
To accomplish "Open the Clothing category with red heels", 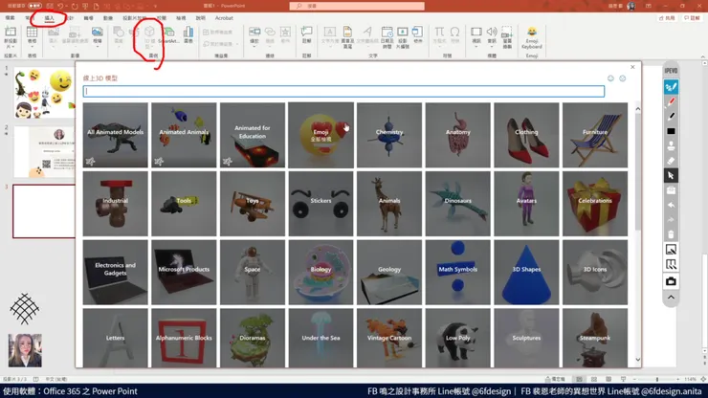I will 526,135.
